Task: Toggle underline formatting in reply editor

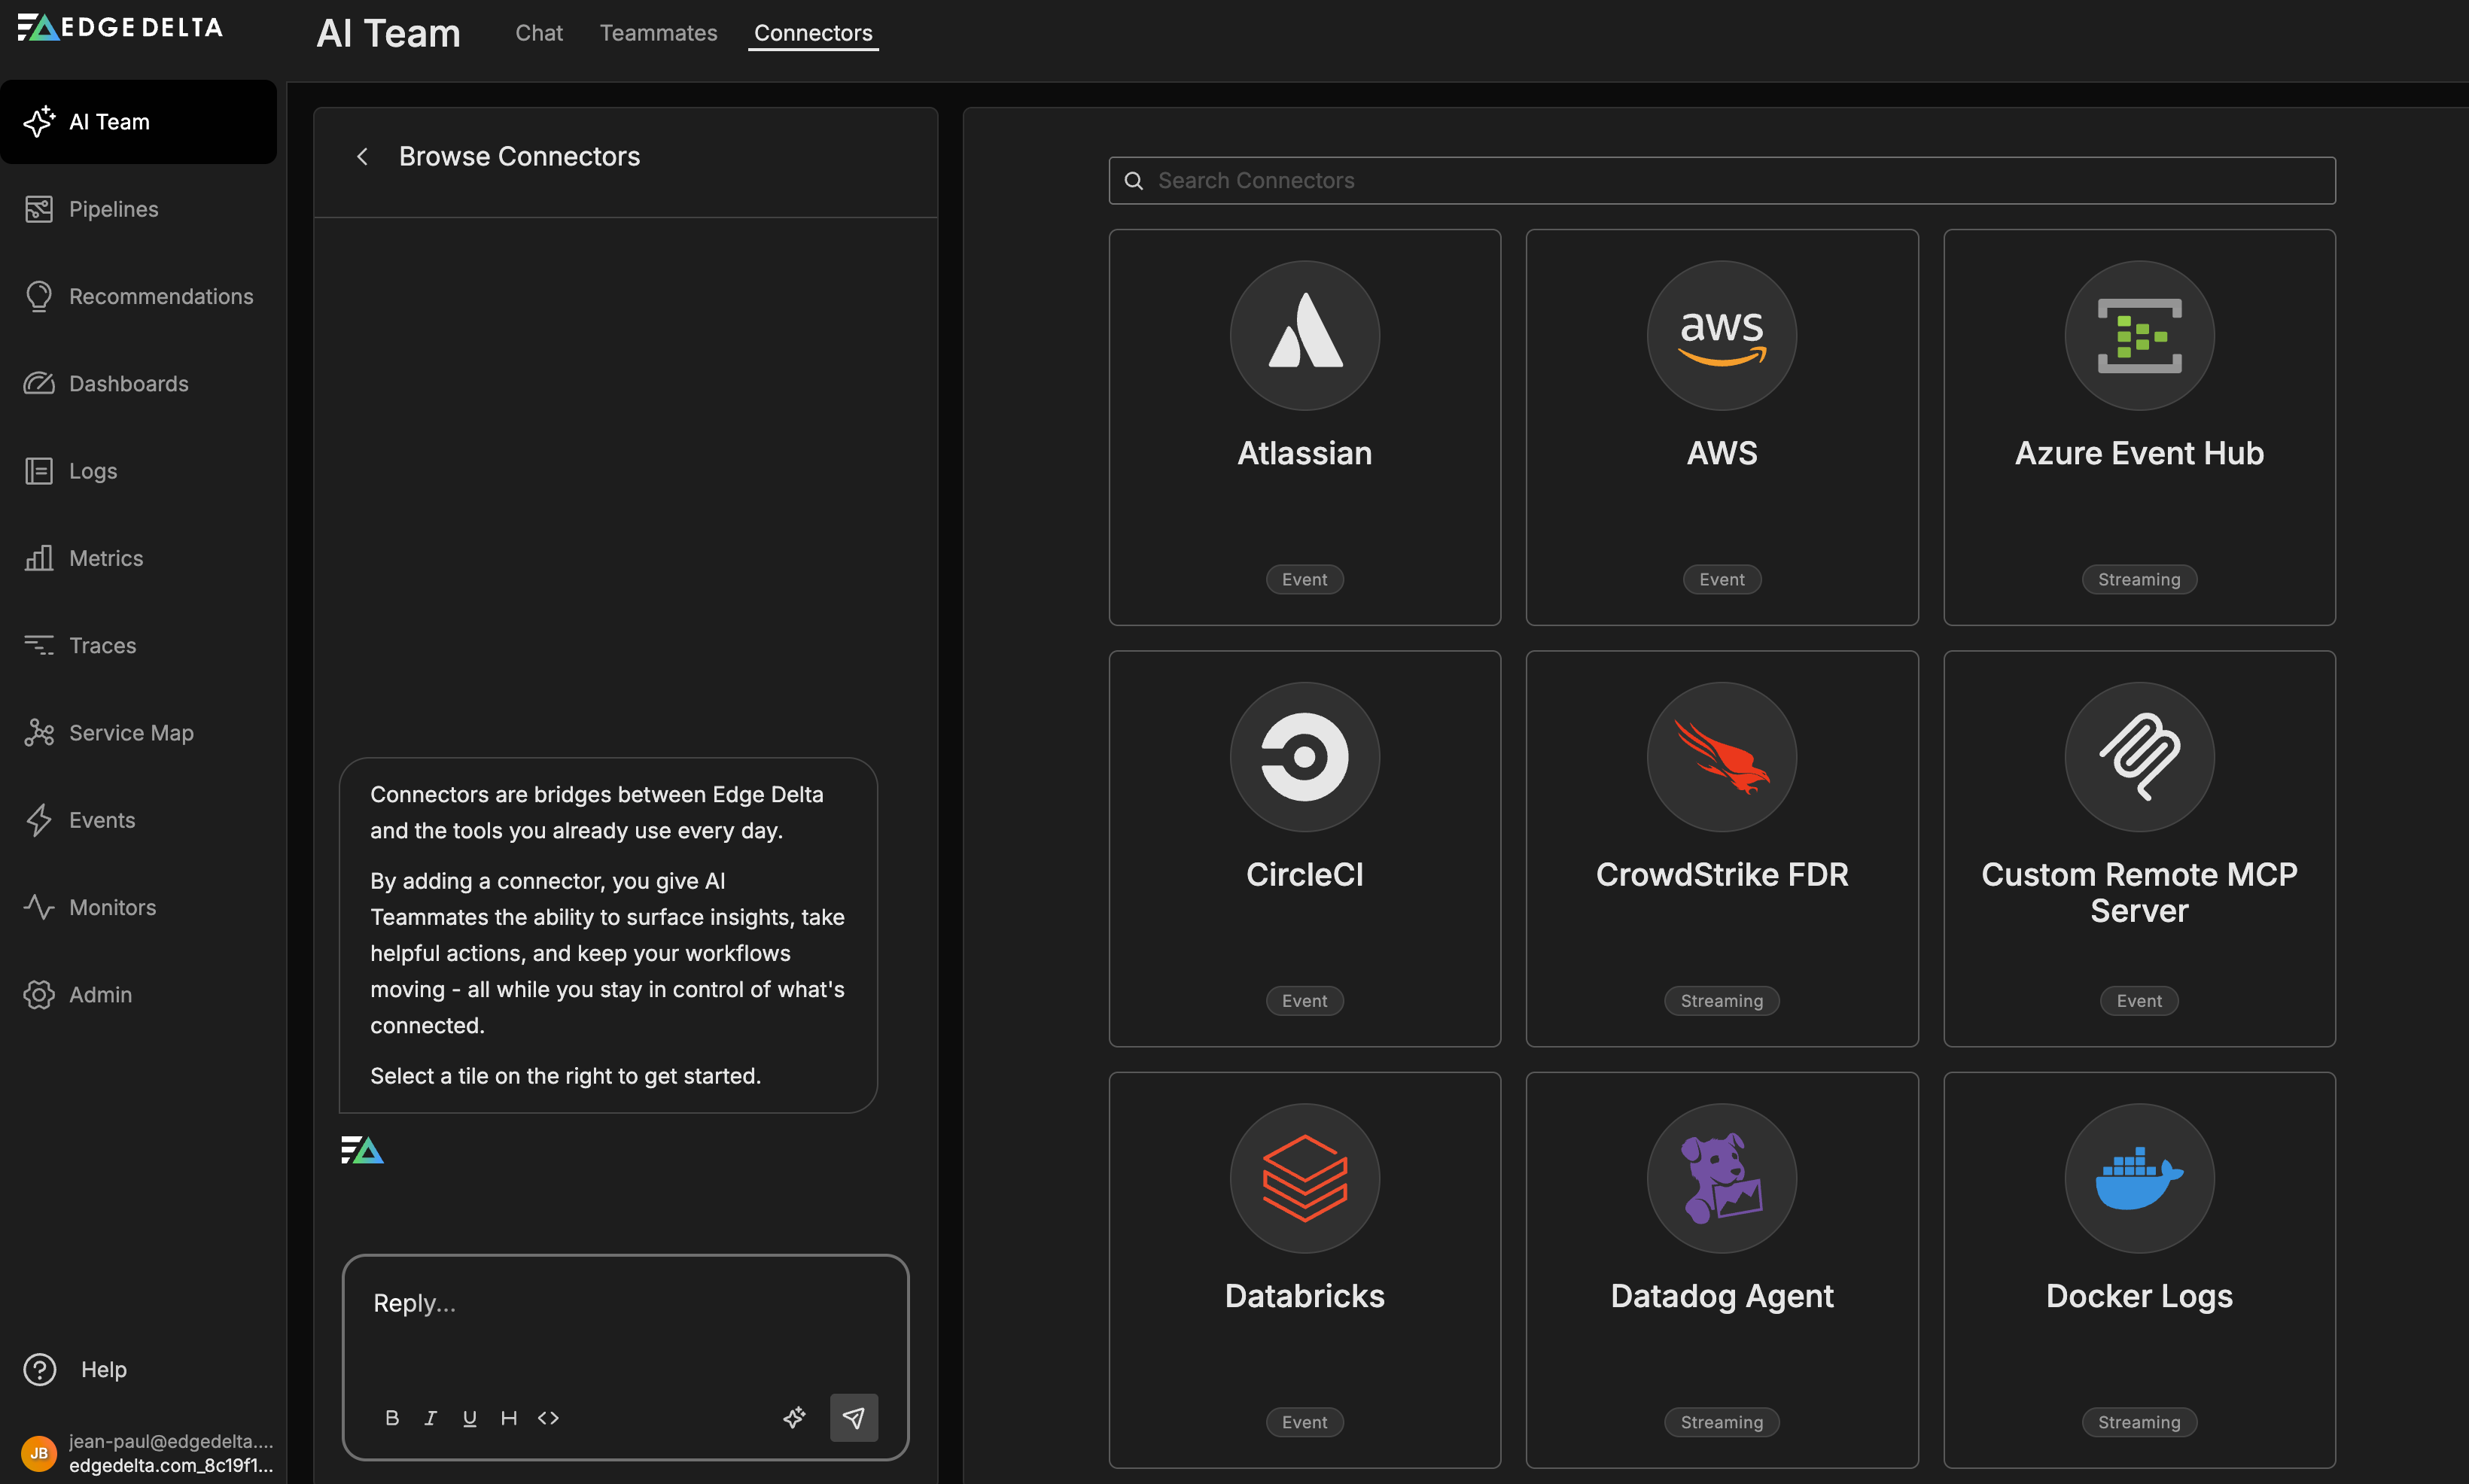Action: tap(470, 1418)
